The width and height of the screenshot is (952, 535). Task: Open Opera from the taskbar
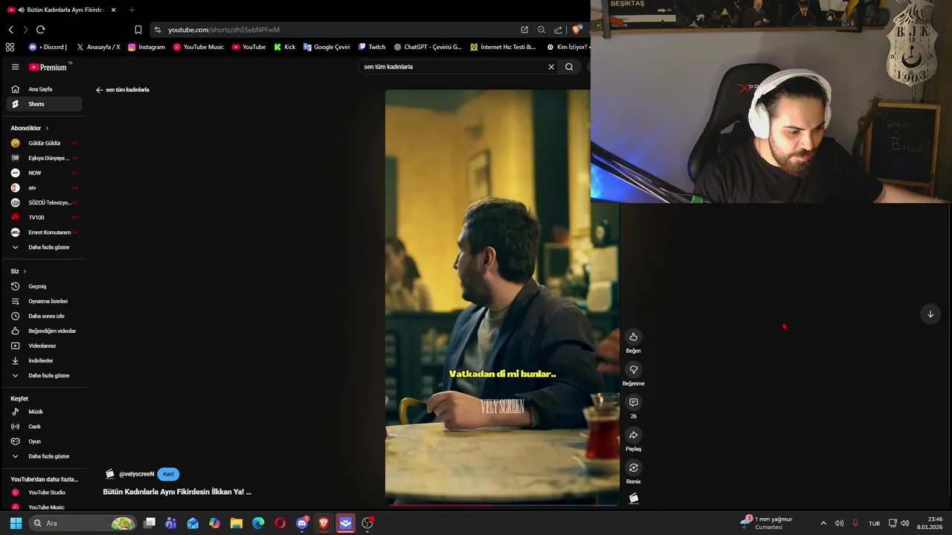click(x=280, y=523)
